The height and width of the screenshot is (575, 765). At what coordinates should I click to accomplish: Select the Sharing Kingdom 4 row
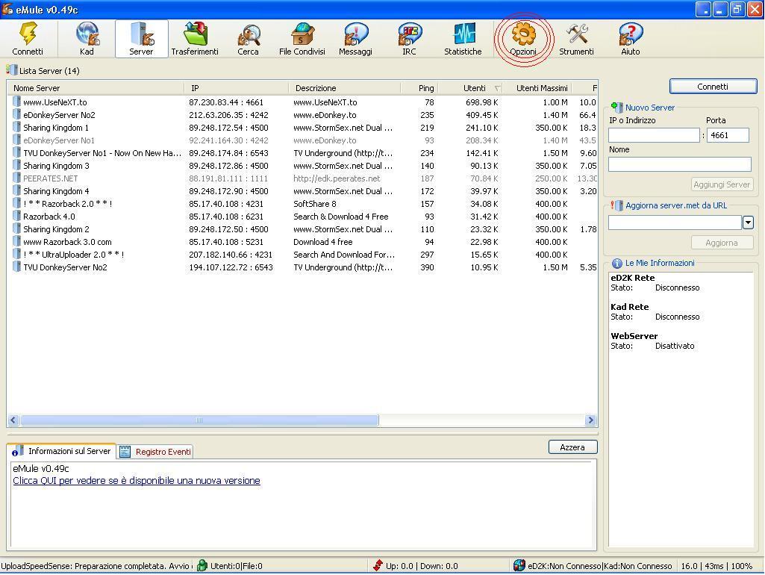point(302,191)
